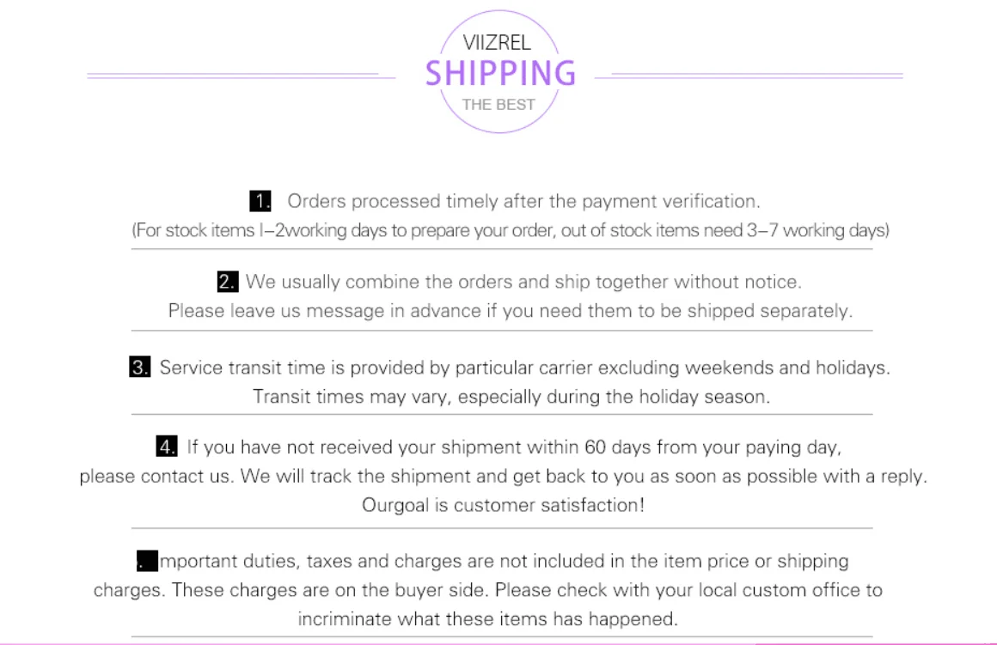Screen dimensions: 997x645
Task: Click the VIIZREL brand text
Action: (496, 43)
